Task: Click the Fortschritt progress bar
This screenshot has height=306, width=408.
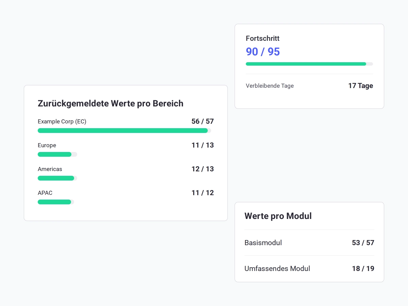Action: (x=309, y=64)
